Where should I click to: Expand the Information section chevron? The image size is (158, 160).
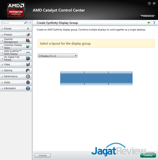pos(2,88)
